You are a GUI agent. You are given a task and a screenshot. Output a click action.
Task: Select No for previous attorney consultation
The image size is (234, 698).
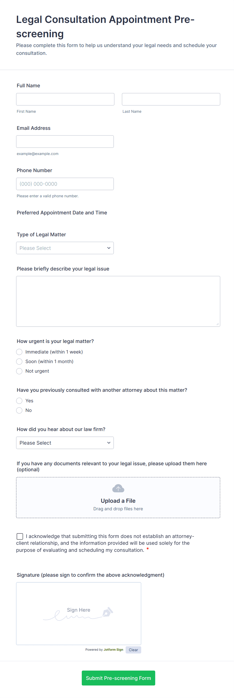coord(19,410)
